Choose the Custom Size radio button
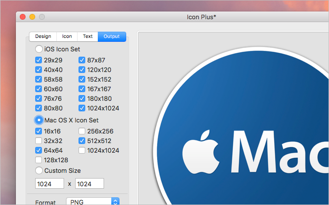 [x=39, y=170]
